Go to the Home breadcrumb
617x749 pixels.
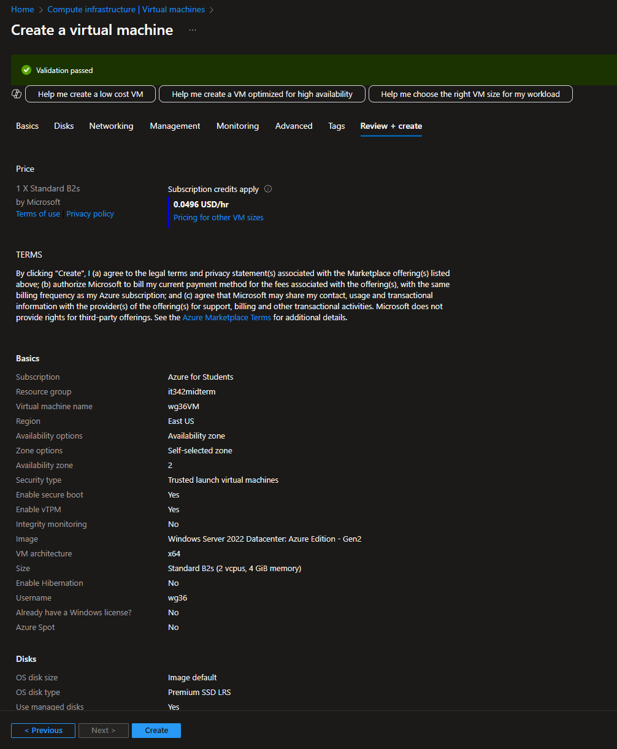(x=23, y=10)
